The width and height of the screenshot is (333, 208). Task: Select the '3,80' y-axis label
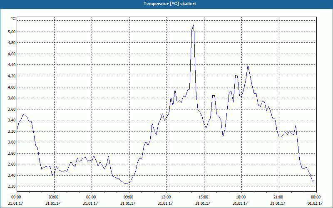pyautogui.click(x=12, y=98)
